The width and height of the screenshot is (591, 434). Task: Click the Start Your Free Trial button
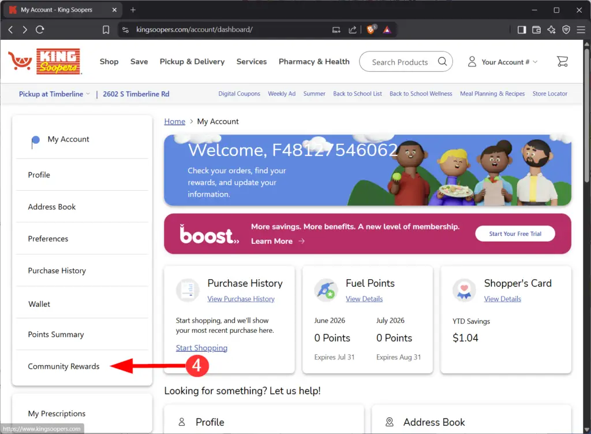click(x=515, y=233)
